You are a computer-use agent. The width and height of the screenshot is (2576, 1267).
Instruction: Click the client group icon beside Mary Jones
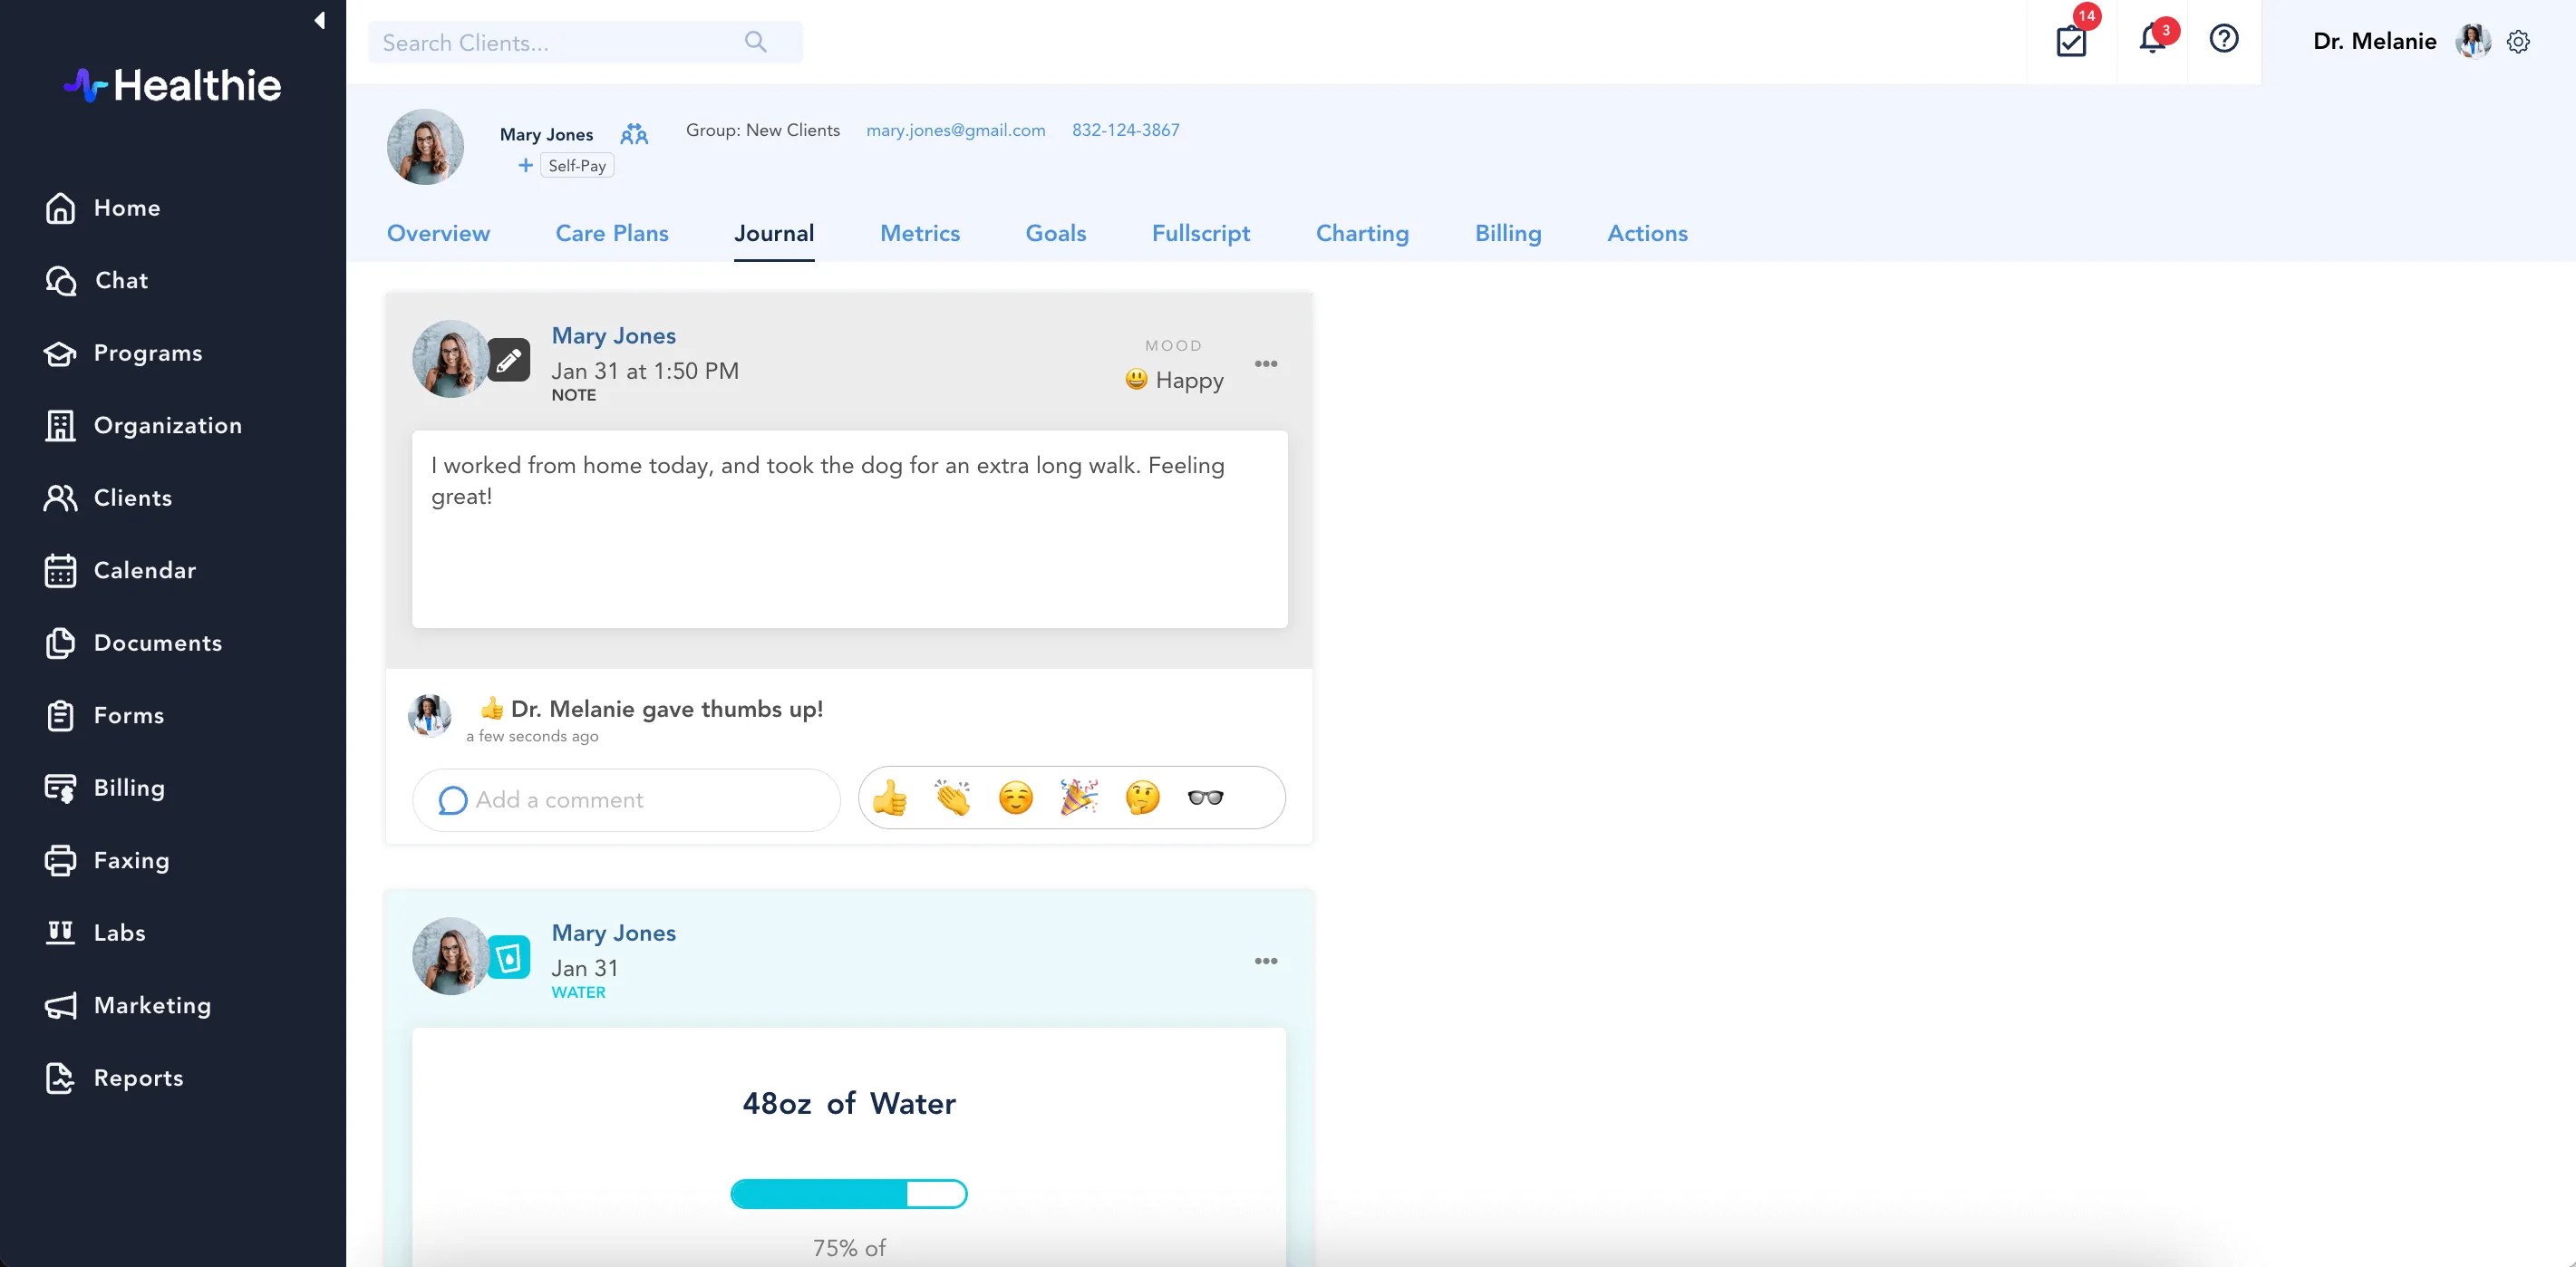pyautogui.click(x=634, y=134)
